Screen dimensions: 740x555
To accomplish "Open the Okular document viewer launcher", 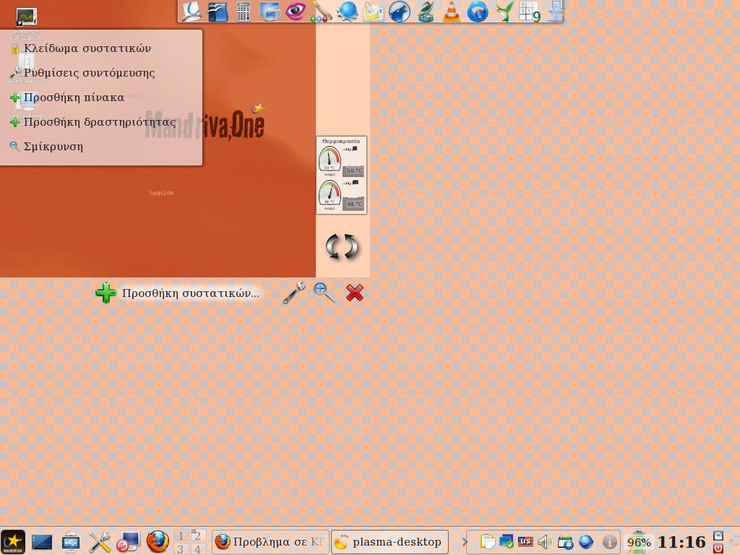I will click(x=191, y=12).
